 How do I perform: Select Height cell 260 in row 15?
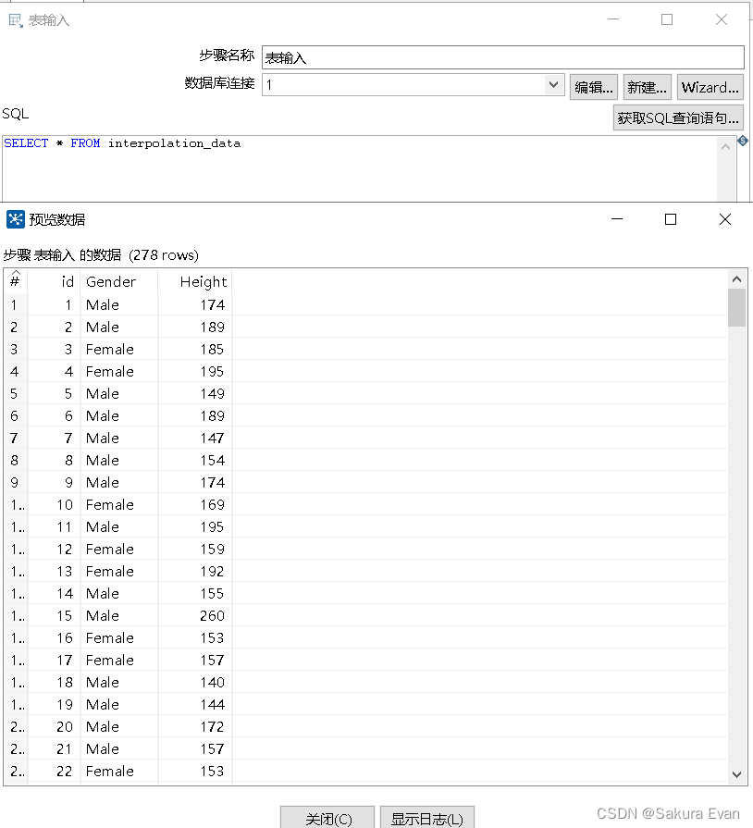tap(195, 616)
